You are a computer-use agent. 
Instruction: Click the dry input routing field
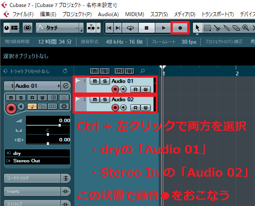(x=38, y=153)
